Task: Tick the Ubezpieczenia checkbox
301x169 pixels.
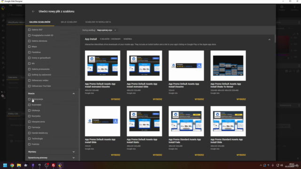Action: (29, 122)
